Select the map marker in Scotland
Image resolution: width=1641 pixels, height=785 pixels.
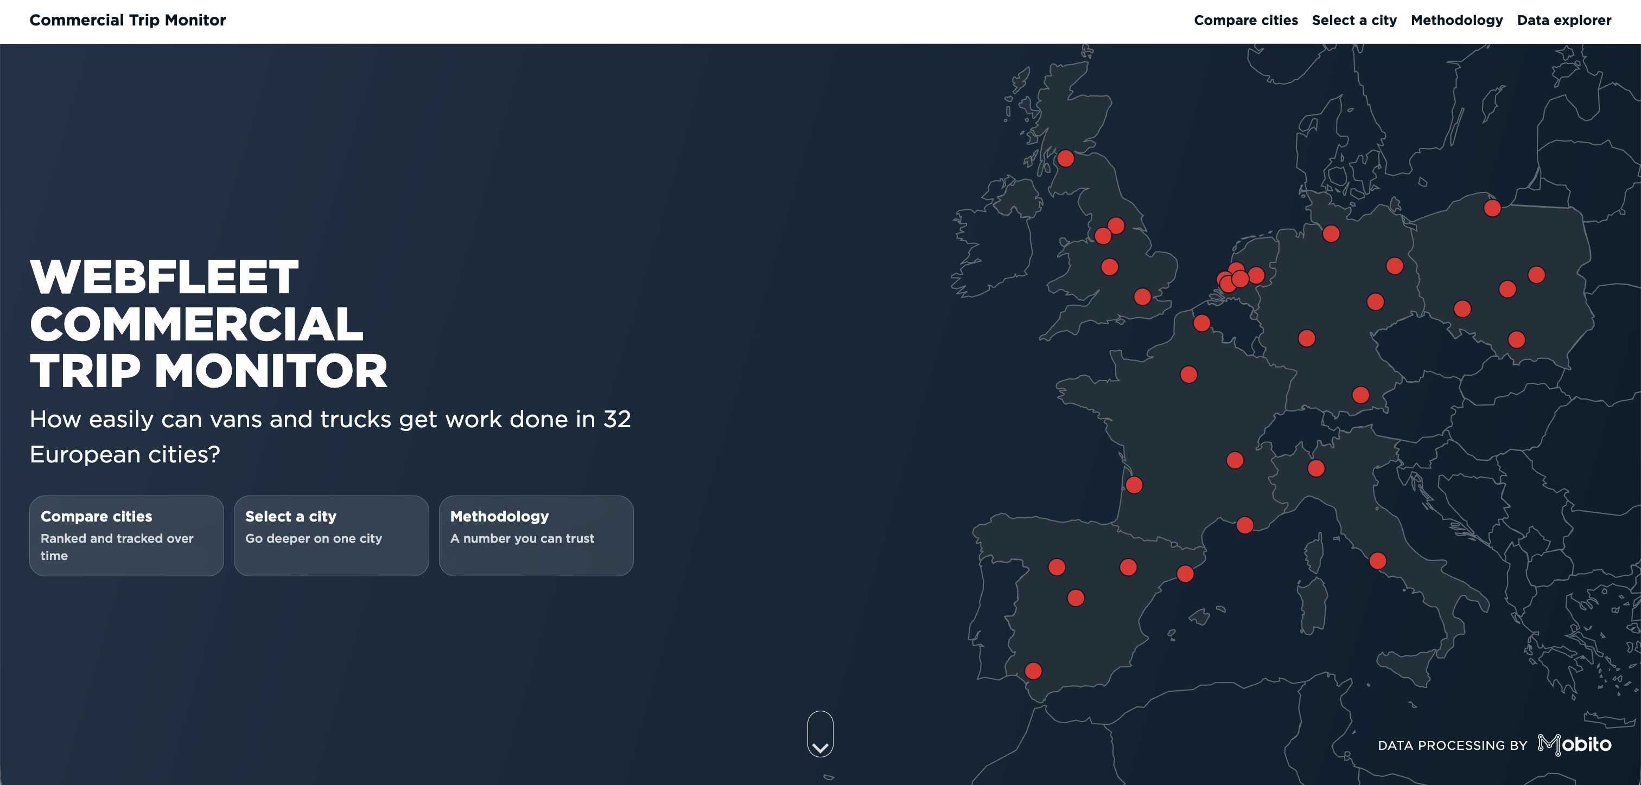(1065, 158)
